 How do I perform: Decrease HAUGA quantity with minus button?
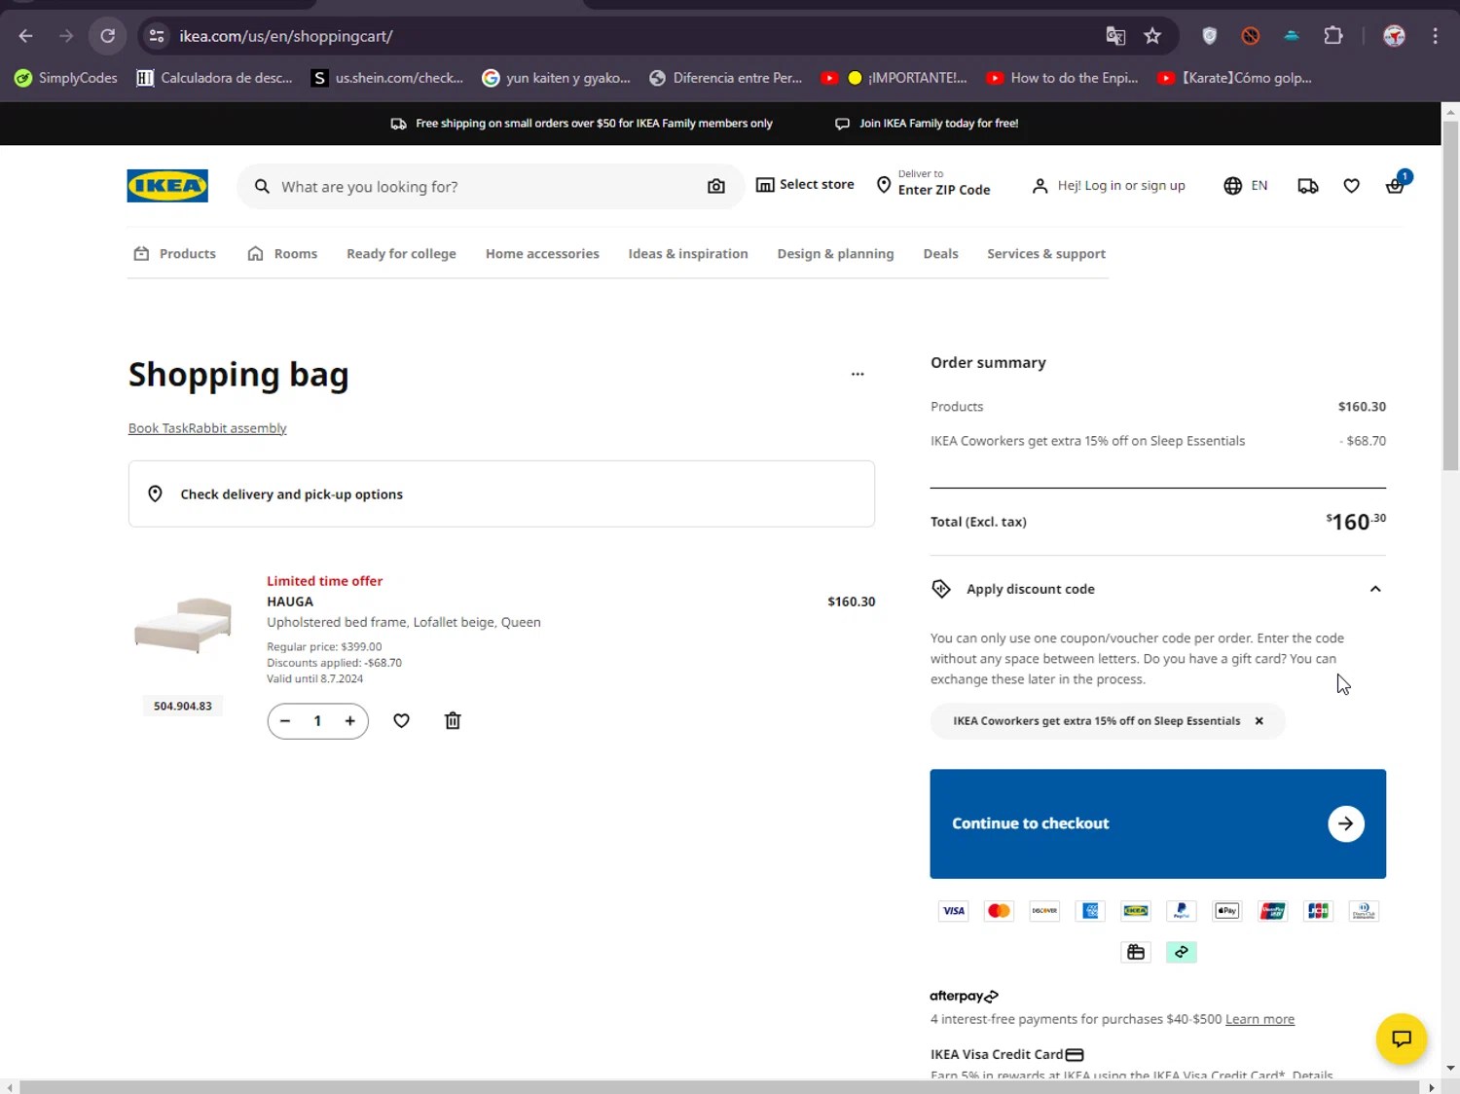pyautogui.click(x=285, y=721)
